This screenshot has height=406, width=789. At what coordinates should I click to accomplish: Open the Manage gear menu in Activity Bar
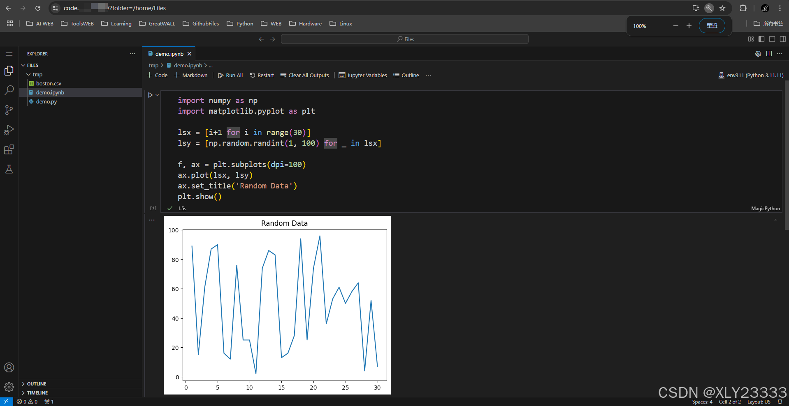coord(9,387)
